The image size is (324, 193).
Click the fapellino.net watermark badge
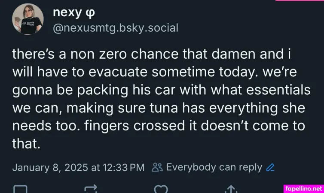(x=303, y=188)
